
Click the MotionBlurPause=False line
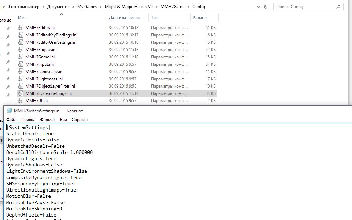click(36, 203)
